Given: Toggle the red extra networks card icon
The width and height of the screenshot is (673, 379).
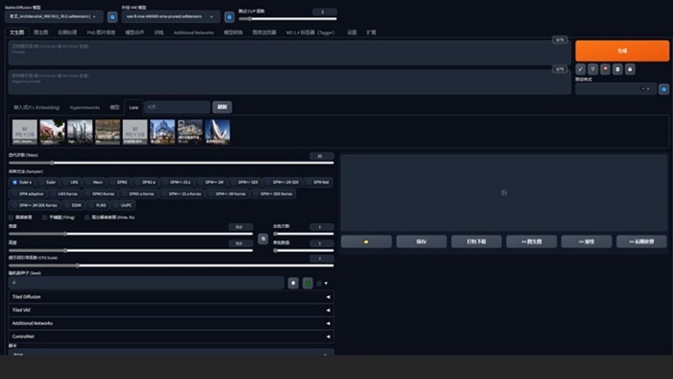Looking at the screenshot, I should point(605,69).
